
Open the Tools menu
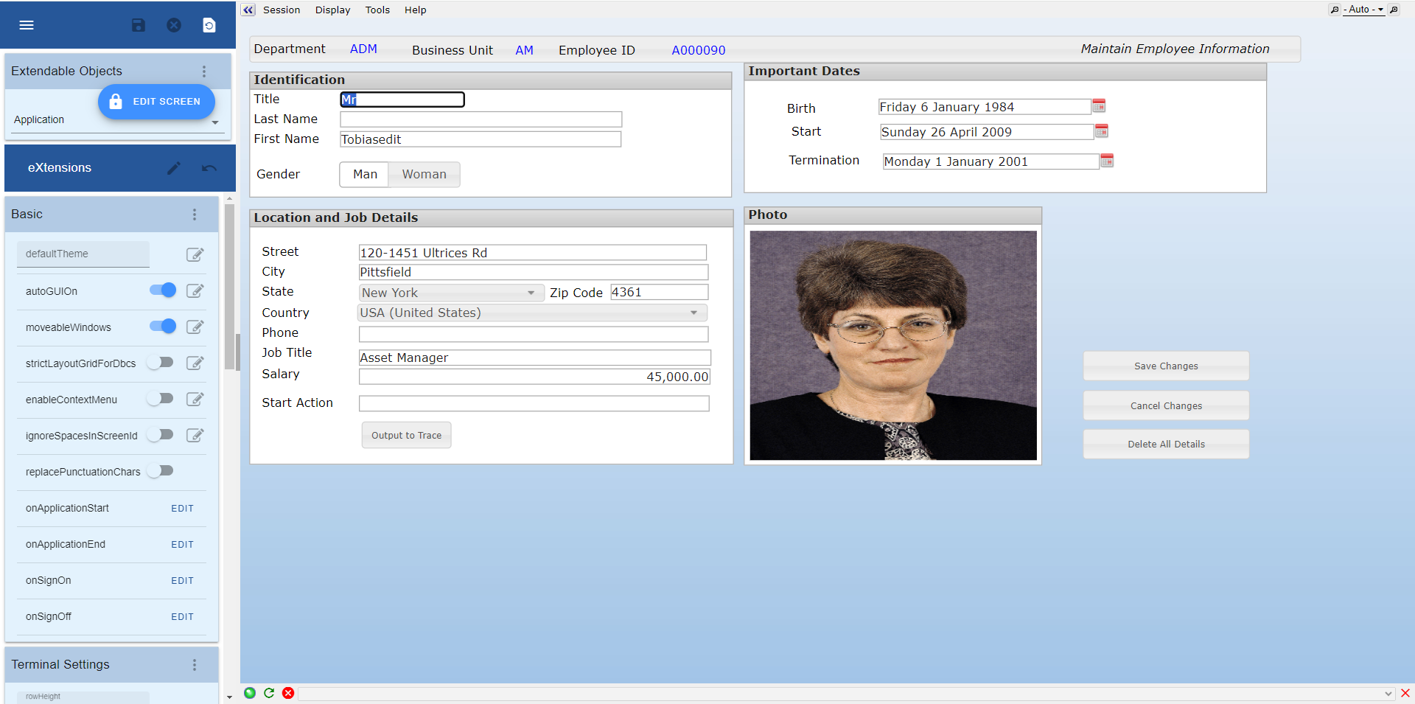[x=377, y=10]
